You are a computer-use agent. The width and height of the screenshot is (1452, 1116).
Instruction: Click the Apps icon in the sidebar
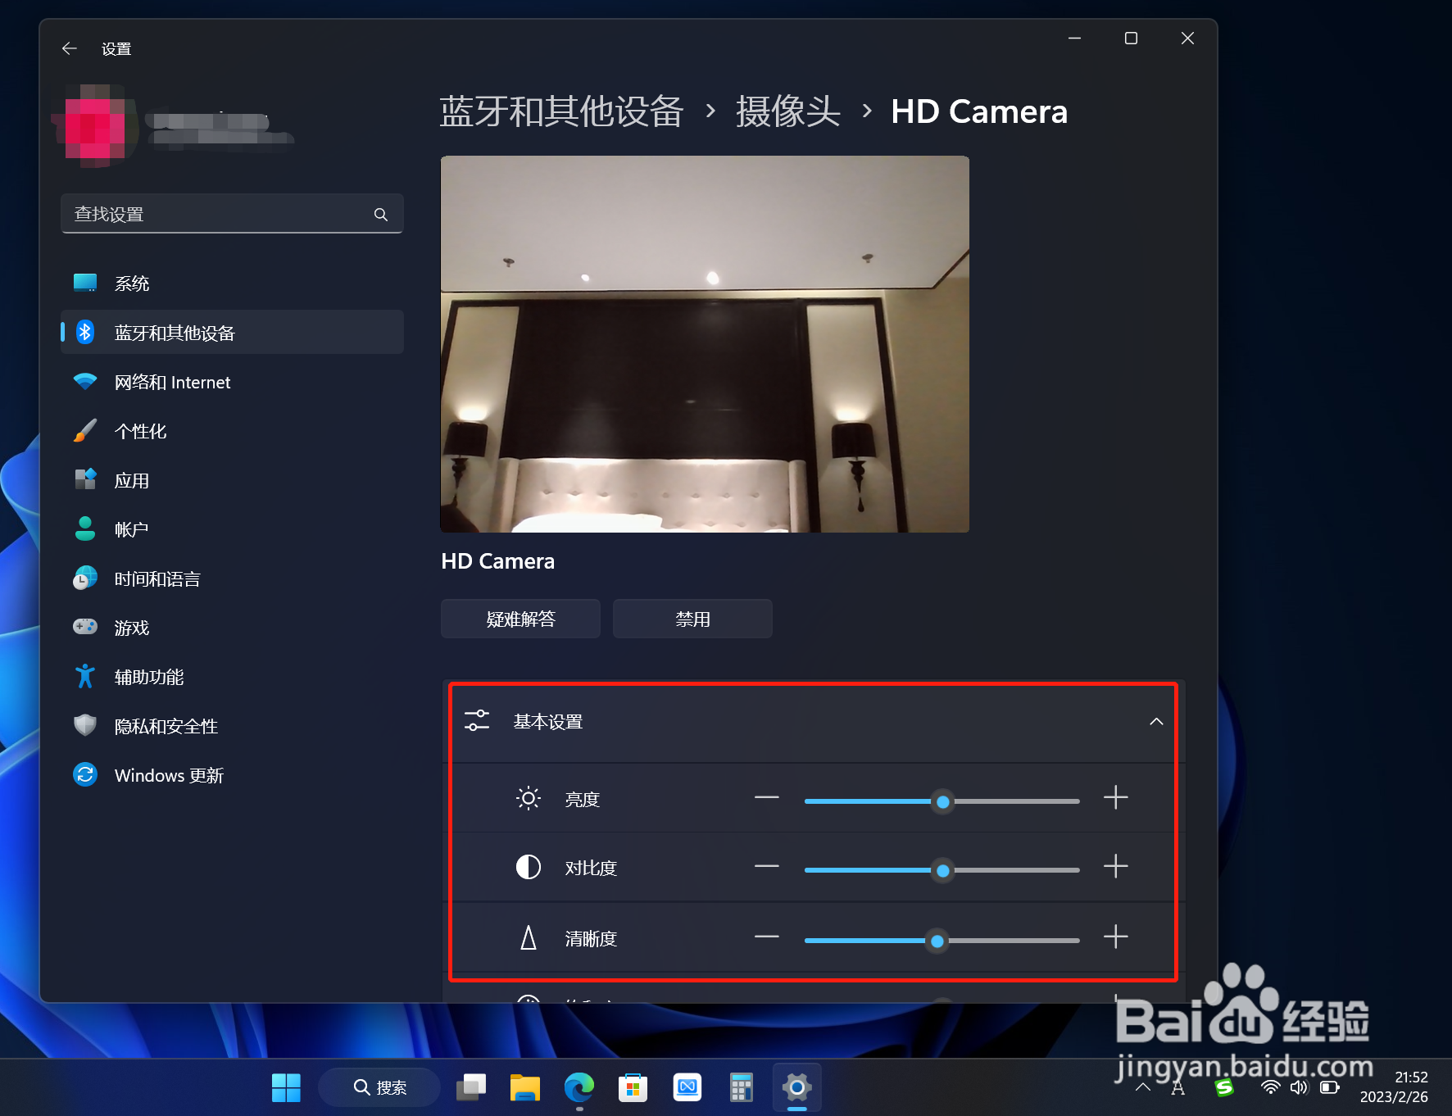(x=85, y=479)
